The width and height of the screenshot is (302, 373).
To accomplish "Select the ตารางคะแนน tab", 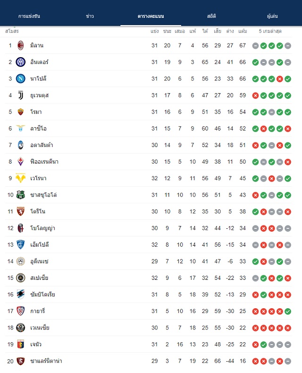I will point(151,16).
